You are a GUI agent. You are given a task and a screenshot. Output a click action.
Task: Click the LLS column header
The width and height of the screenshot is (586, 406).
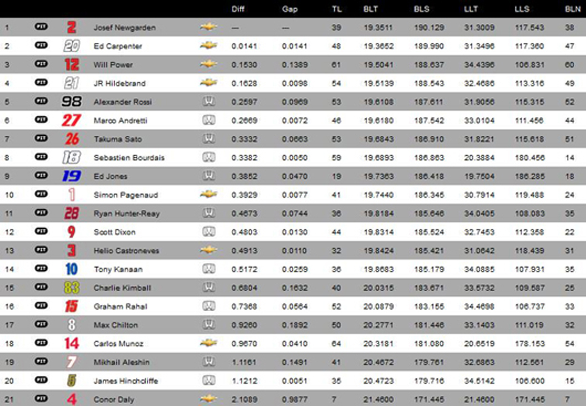coord(522,9)
